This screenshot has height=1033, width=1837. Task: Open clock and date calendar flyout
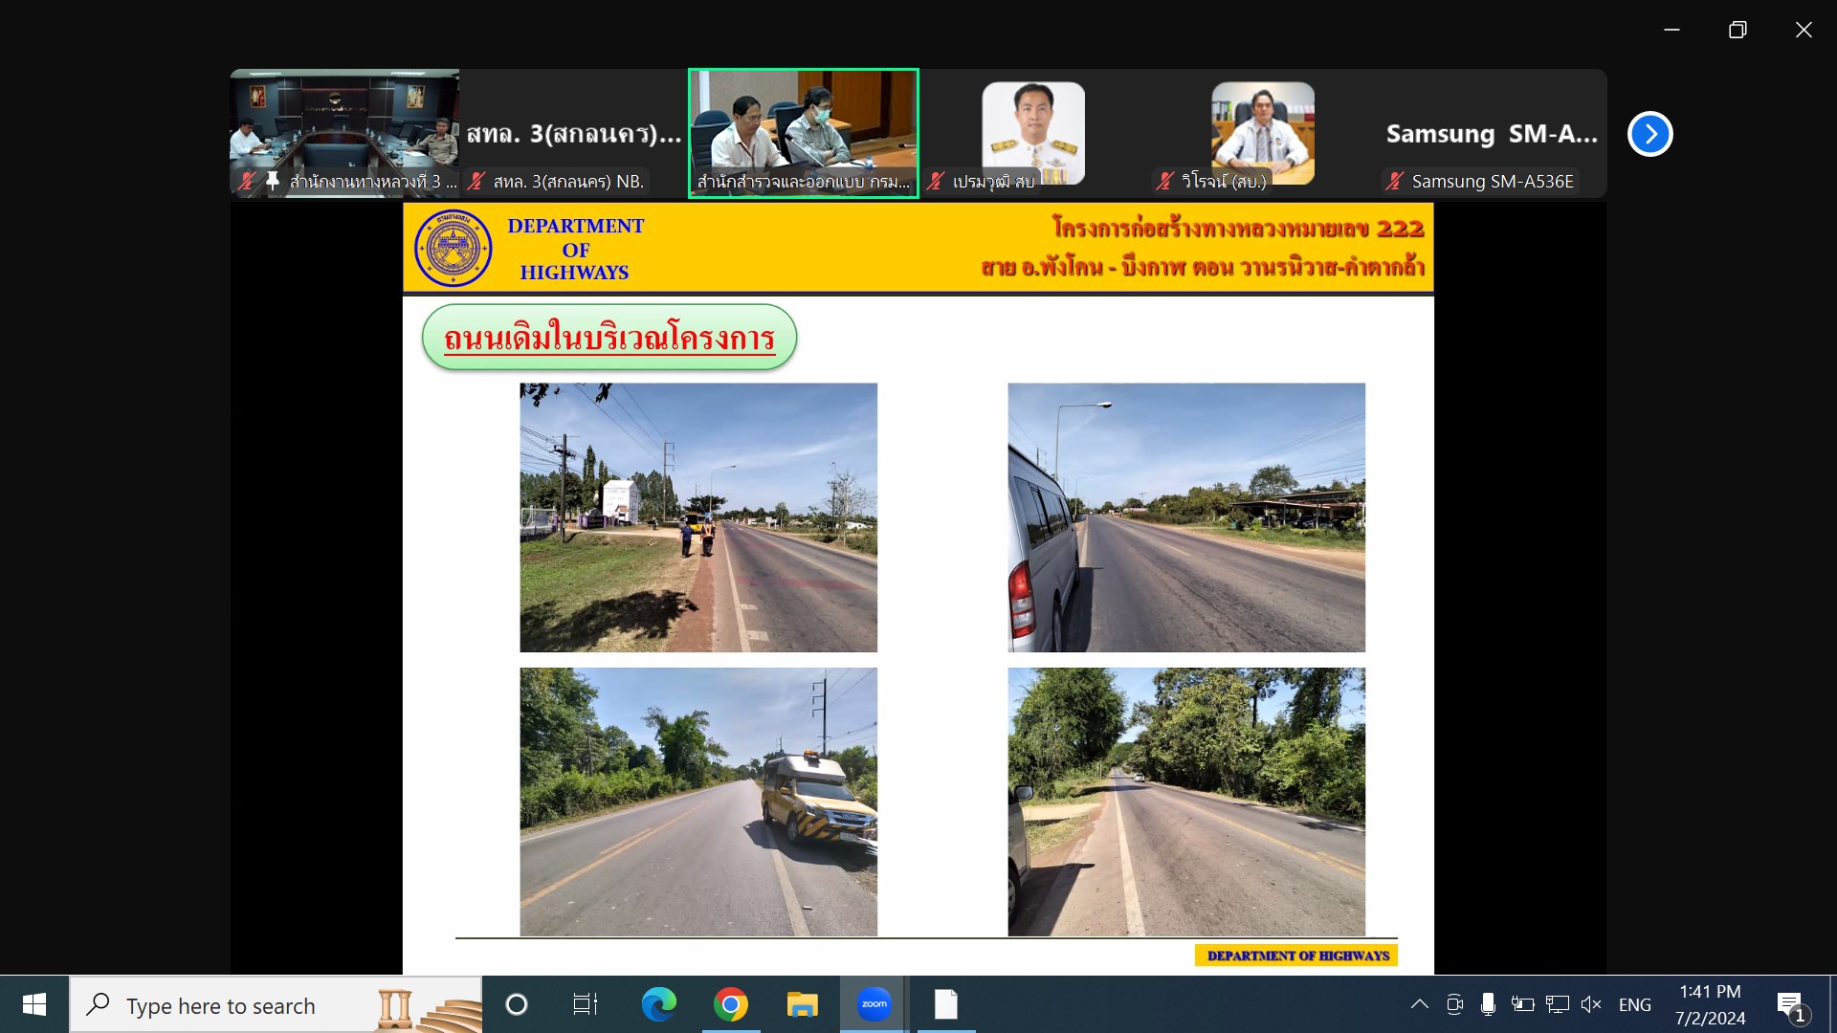coord(1710,1004)
